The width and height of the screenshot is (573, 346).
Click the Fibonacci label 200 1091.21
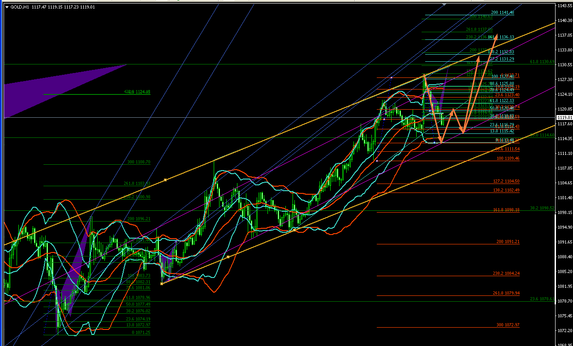tap(508, 242)
